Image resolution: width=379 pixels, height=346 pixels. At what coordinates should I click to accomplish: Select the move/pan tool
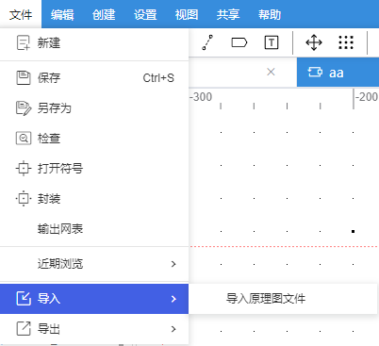314,42
